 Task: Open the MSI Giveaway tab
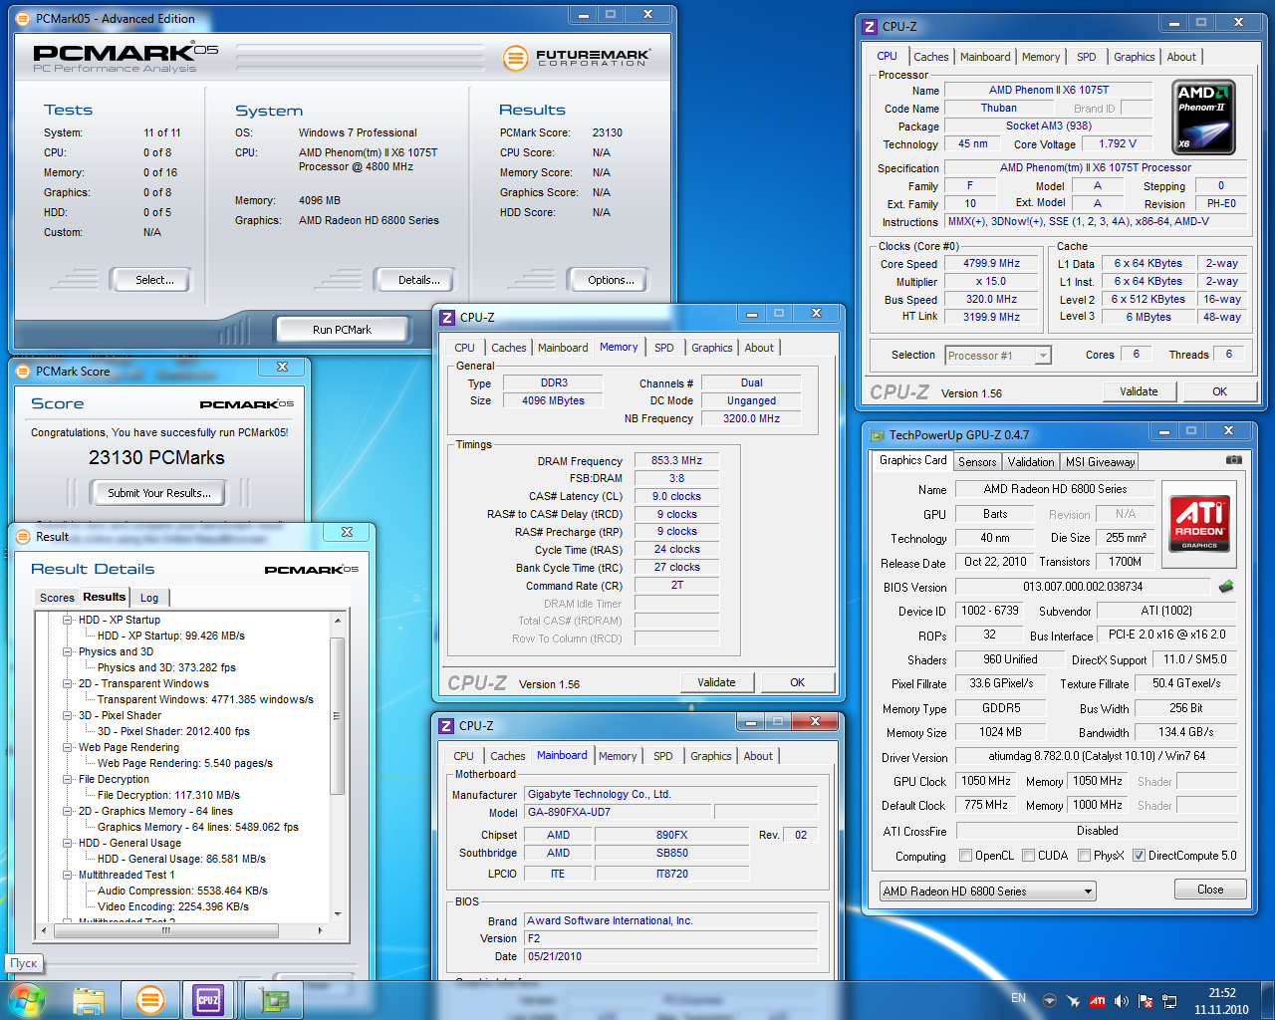1100,462
